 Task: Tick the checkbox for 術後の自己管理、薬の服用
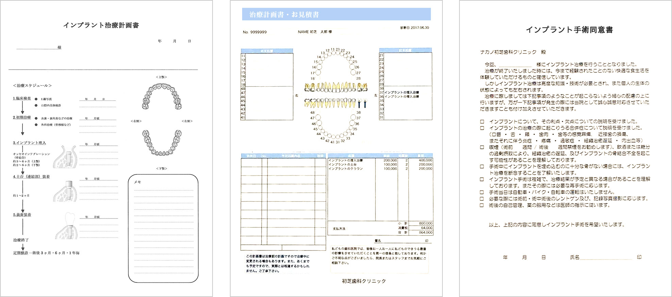tap(482, 205)
